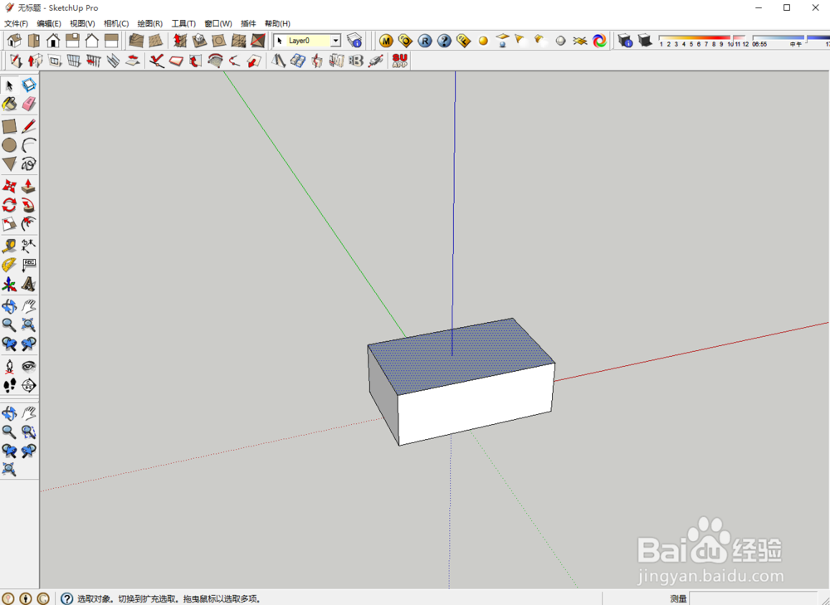This screenshot has height=605, width=830.
Task: Select Sandbox From Contours tool
Action: (136, 41)
